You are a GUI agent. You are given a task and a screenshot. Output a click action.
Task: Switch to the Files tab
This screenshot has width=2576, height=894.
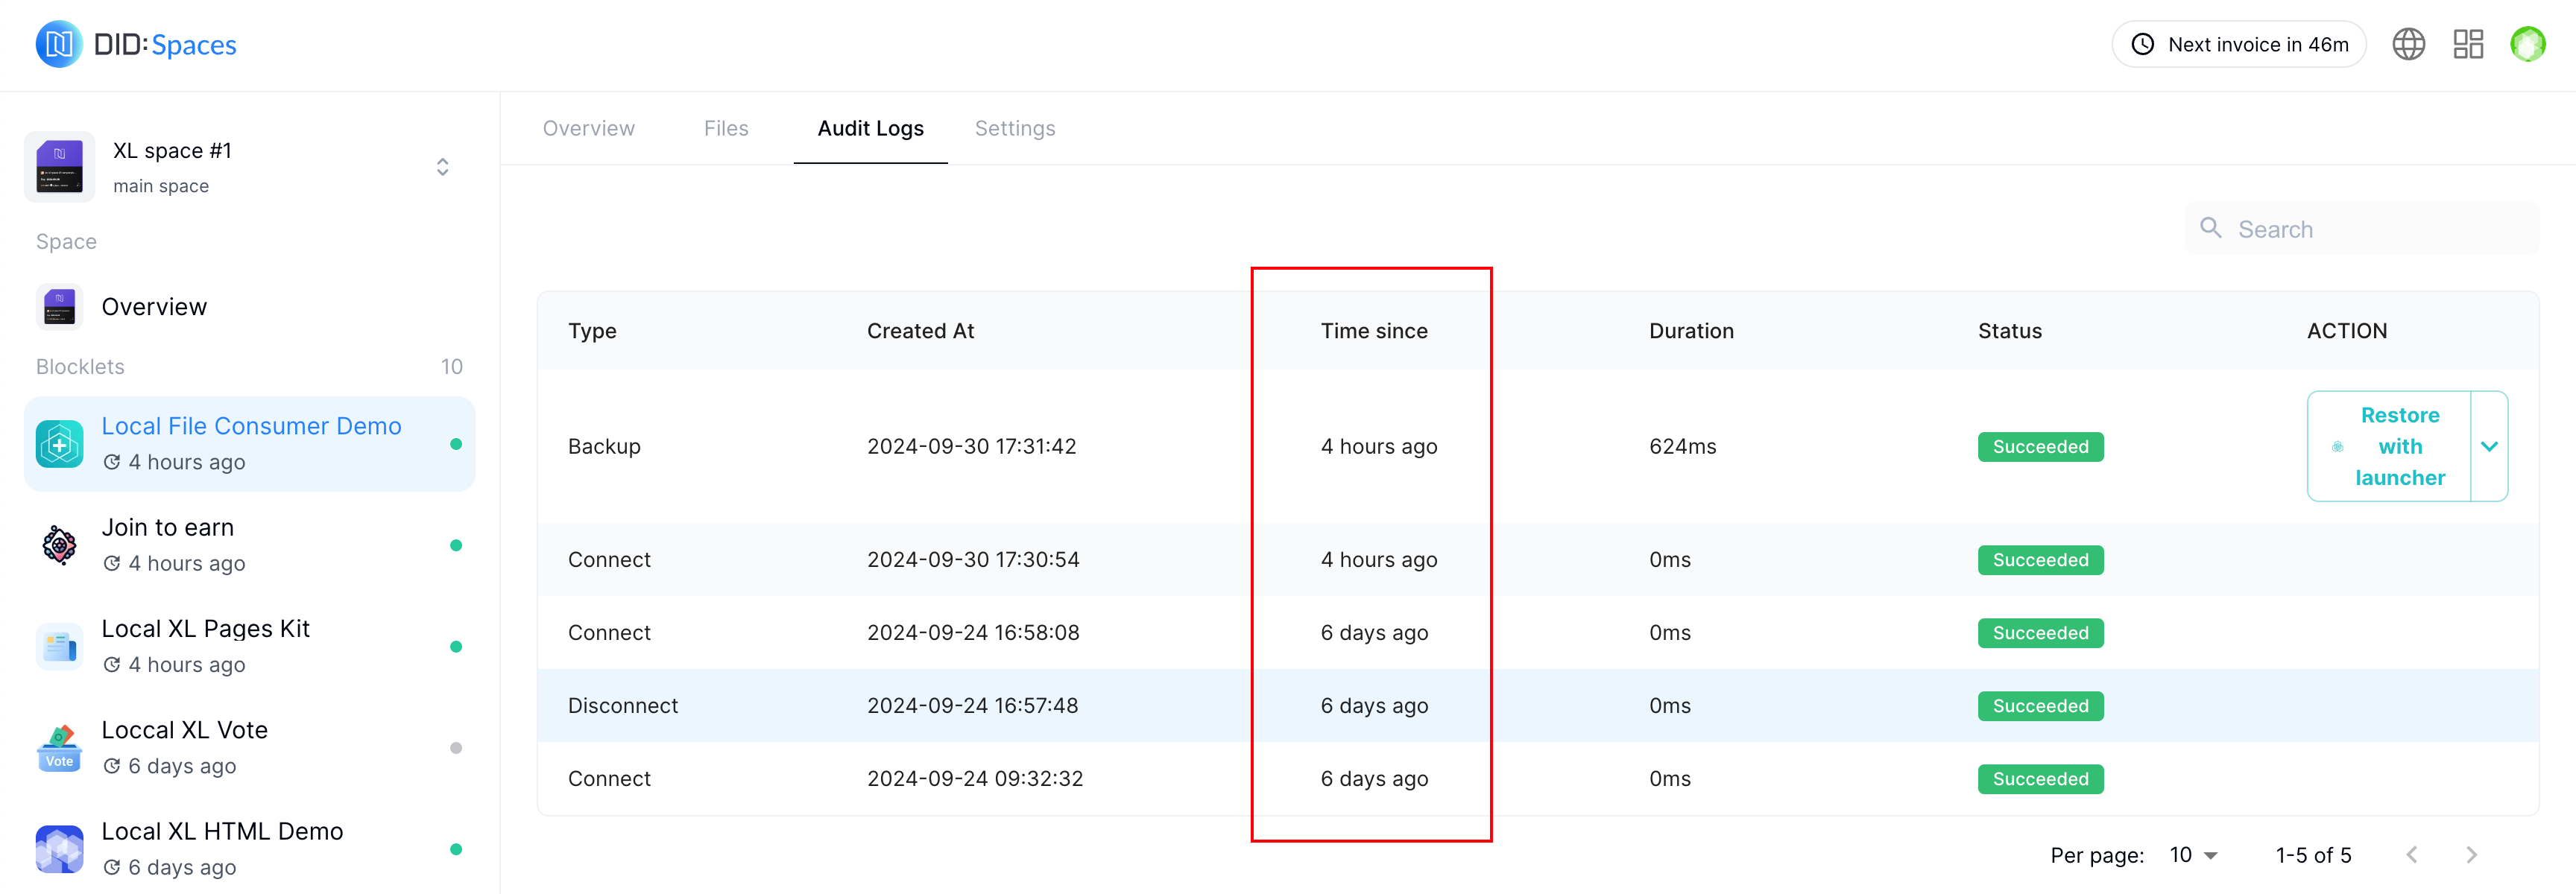coord(725,128)
